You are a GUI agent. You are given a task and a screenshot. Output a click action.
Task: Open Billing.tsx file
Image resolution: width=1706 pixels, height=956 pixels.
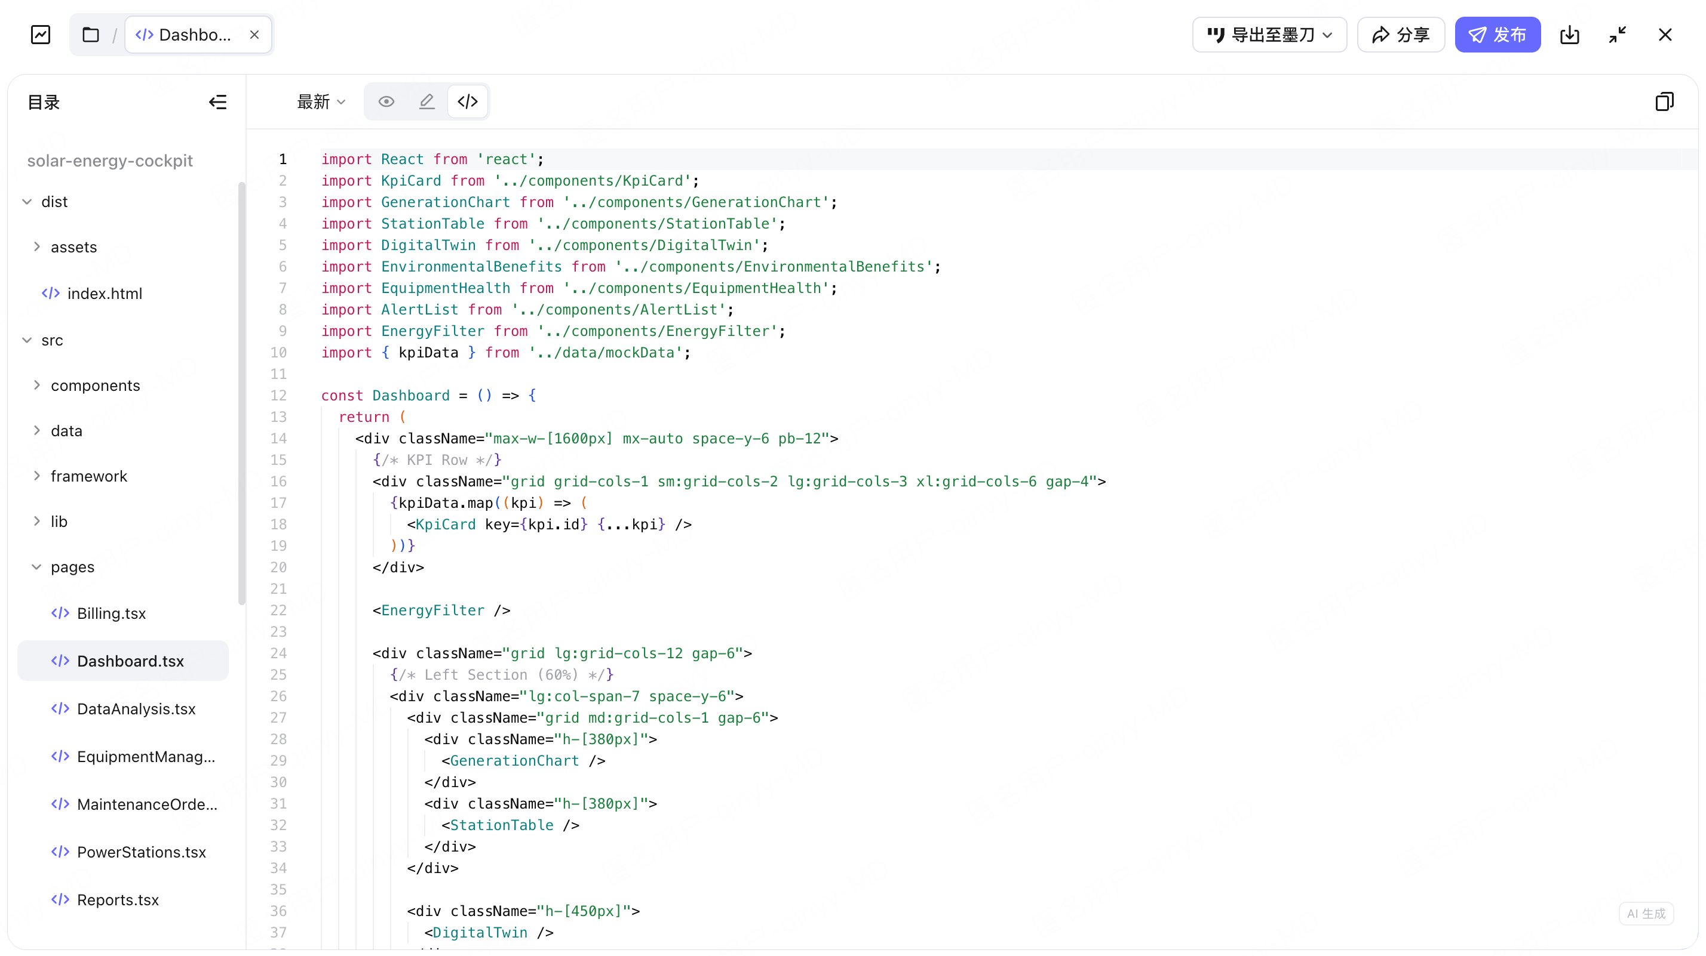(111, 613)
